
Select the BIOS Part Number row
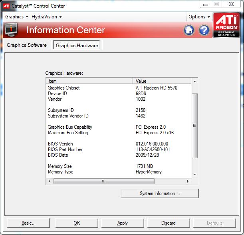(119, 149)
